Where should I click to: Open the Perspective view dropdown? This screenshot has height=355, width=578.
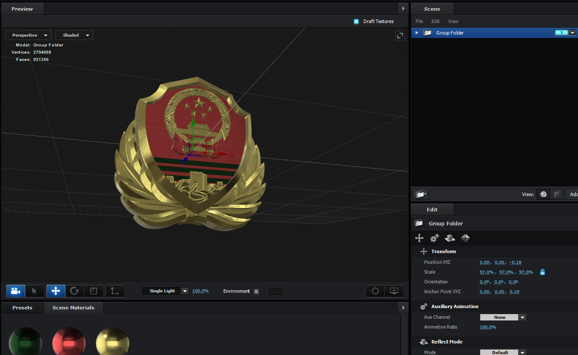click(x=28, y=35)
